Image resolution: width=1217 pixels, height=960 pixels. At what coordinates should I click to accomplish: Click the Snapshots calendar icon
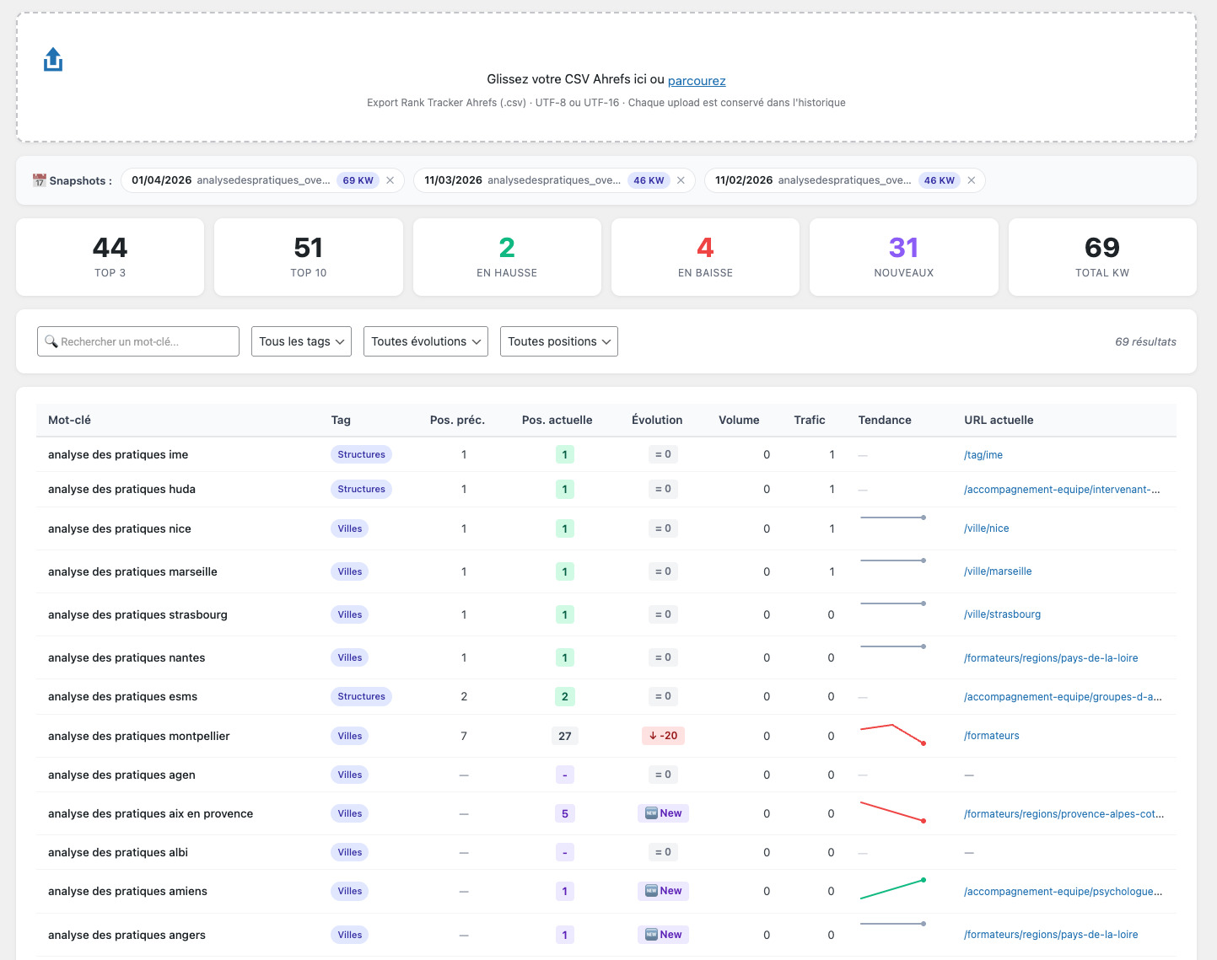point(39,180)
